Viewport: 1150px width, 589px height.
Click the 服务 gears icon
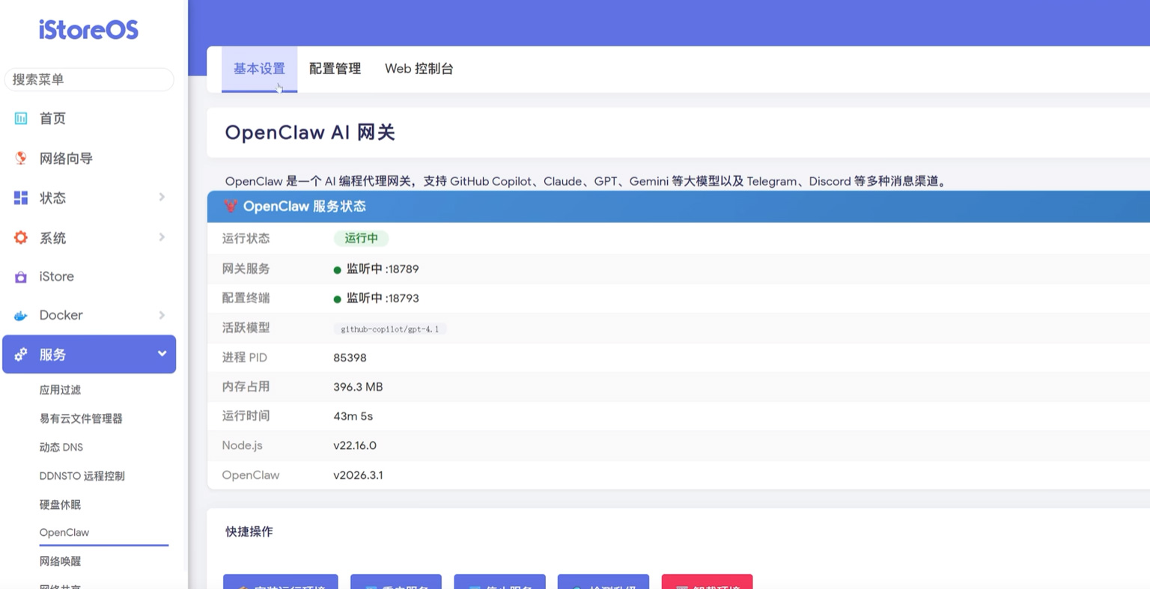21,355
